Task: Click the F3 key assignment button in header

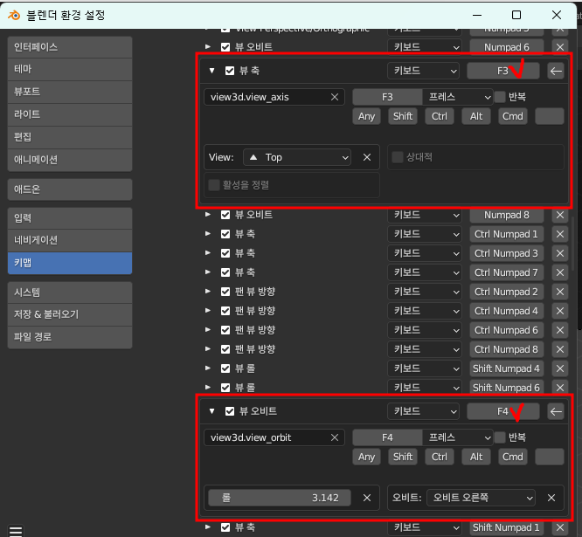Action: [503, 71]
